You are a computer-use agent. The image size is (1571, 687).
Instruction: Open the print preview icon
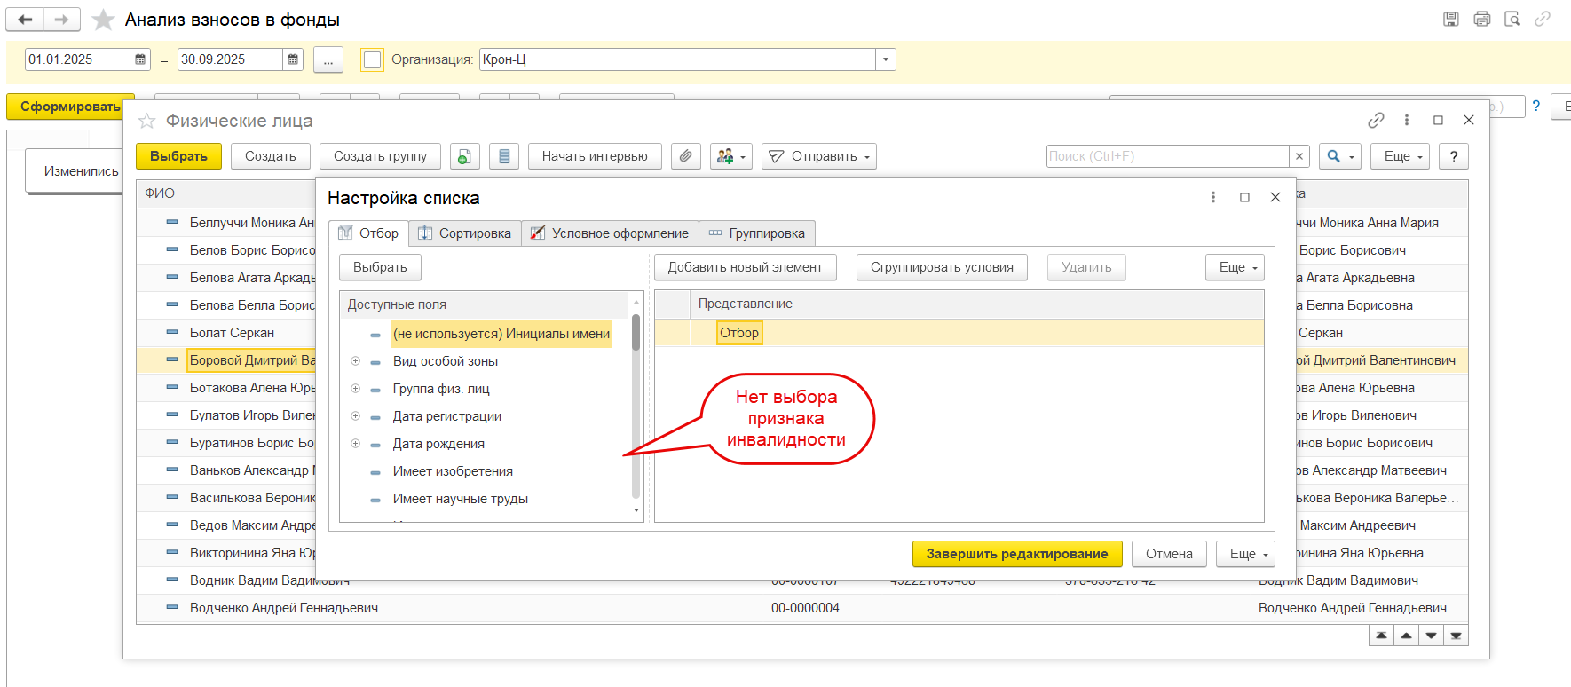click(1512, 19)
